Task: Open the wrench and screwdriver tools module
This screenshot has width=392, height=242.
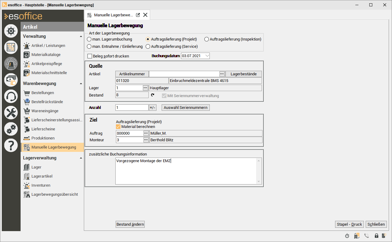Action: (x=11, y=113)
